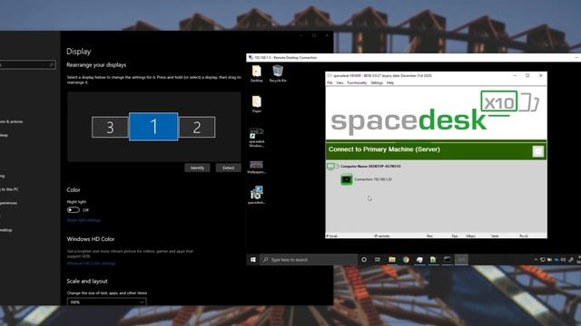
Task: Open the spacedesk installer desktop icon
Action: [x=256, y=195]
